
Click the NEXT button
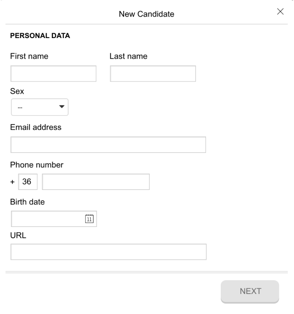click(250, 292)
